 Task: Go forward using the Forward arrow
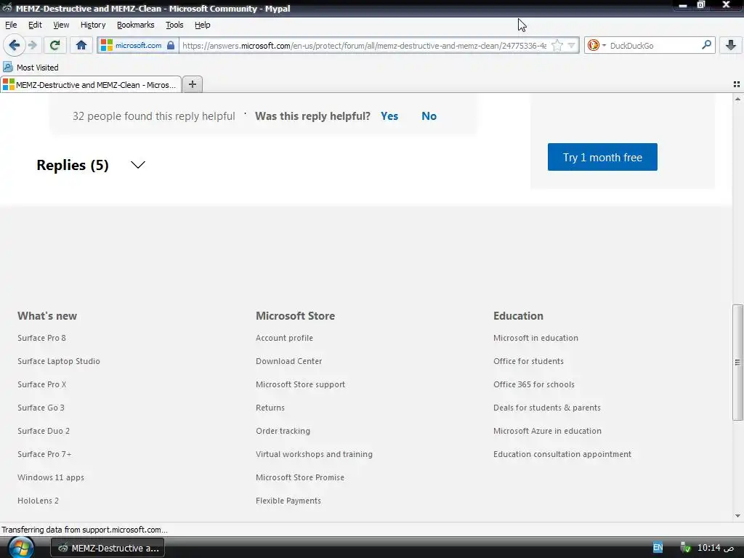(x=33, y=46)
